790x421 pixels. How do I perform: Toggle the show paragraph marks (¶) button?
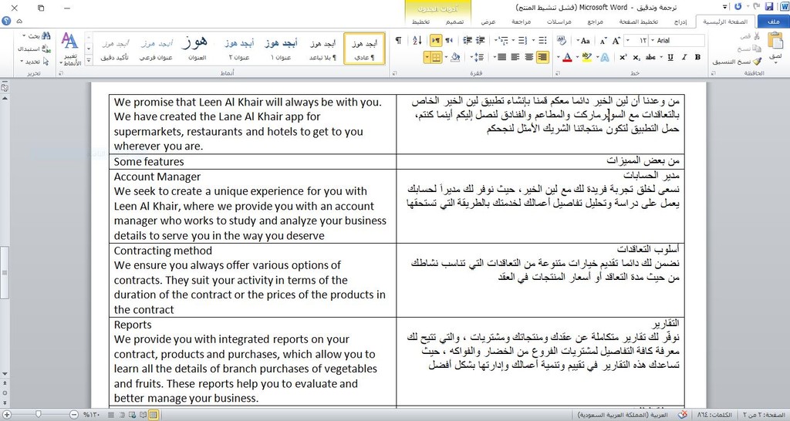tap(398, 40)
